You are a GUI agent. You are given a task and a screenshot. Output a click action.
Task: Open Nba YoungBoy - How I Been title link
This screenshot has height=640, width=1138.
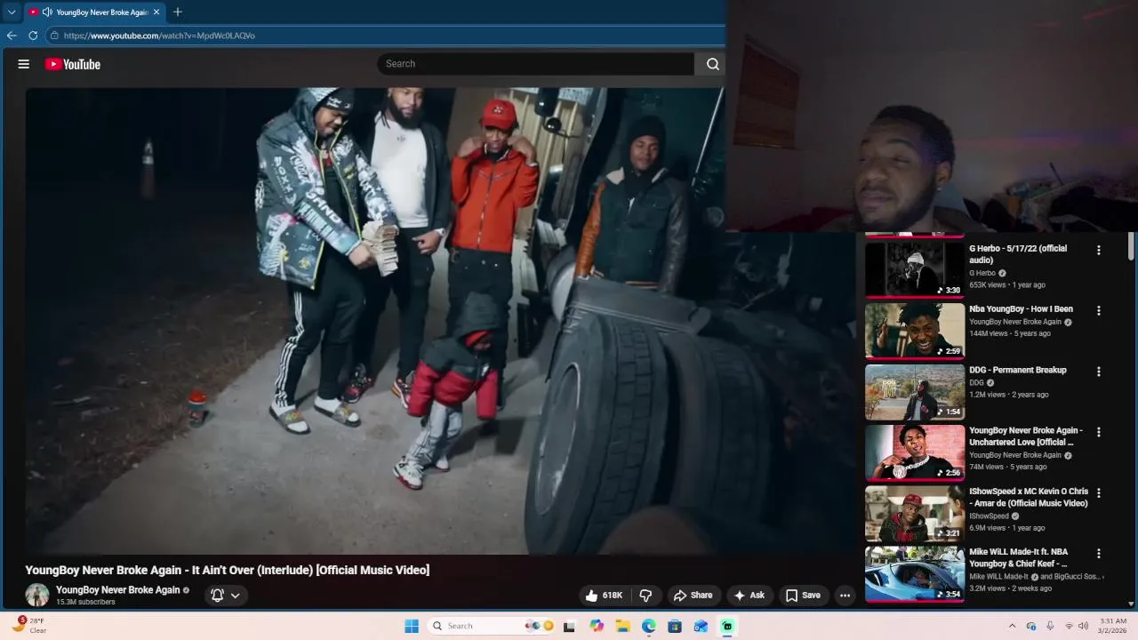pyautogui.click(x=1021, y=309)
